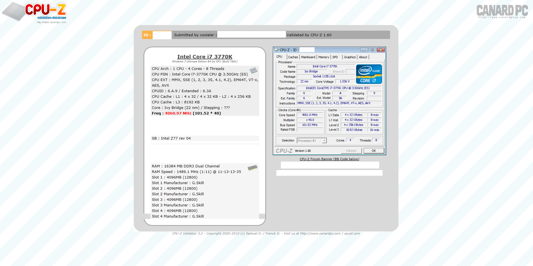Click the Slot 1 : 4096MB (12800) line
The height and width of the screenshot is (266, 533).
(x=174, y=177)
